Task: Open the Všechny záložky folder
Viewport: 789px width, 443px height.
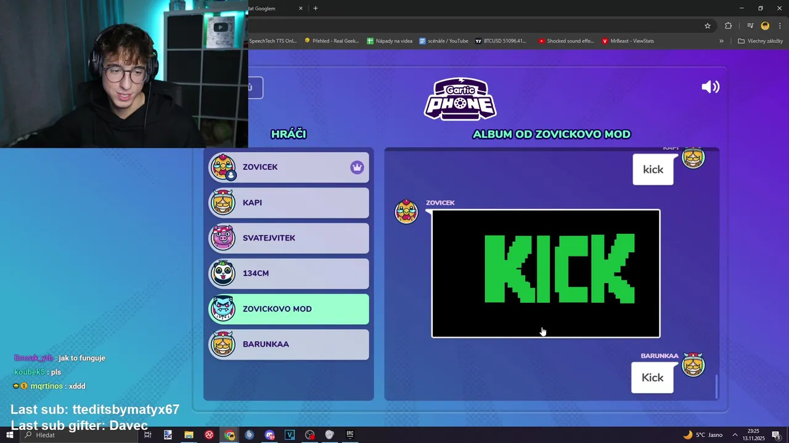Action: pyautogui.click(x=760, y=41)
